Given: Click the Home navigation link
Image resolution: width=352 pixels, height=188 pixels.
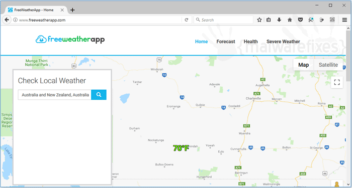Looking at the screenshot, I should click(201, 42).
